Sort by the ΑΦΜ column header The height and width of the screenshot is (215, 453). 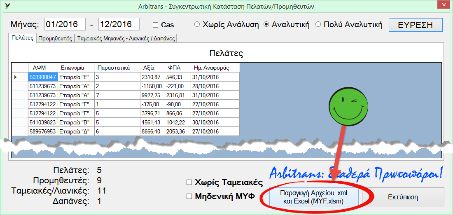[x=43, y=68]
